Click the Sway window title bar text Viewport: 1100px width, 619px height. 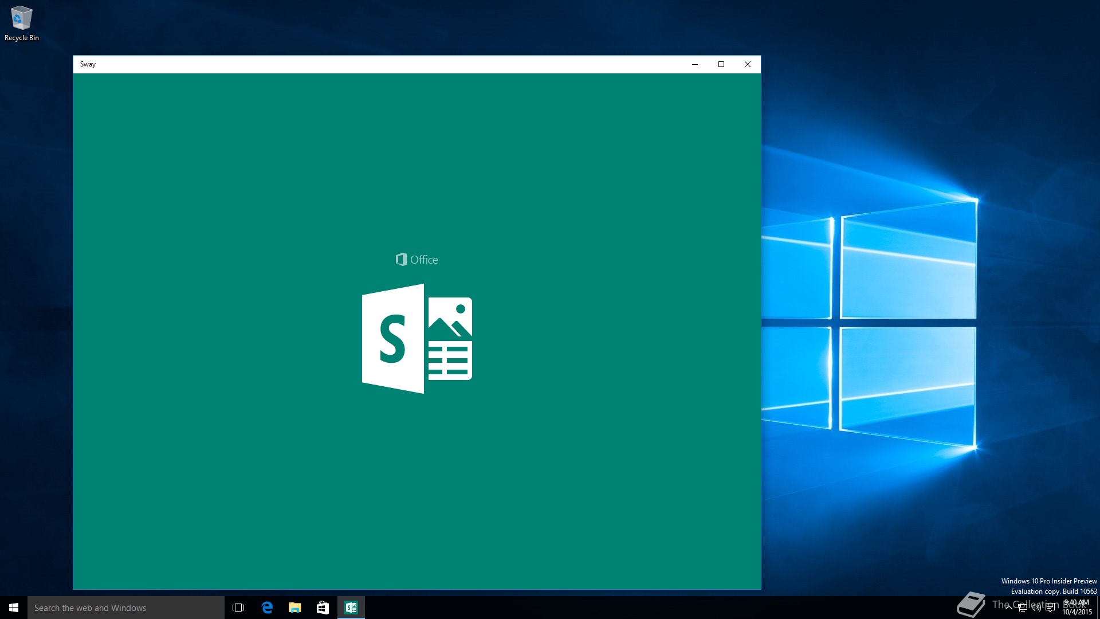pyautogui.click(x=88, y=64)
